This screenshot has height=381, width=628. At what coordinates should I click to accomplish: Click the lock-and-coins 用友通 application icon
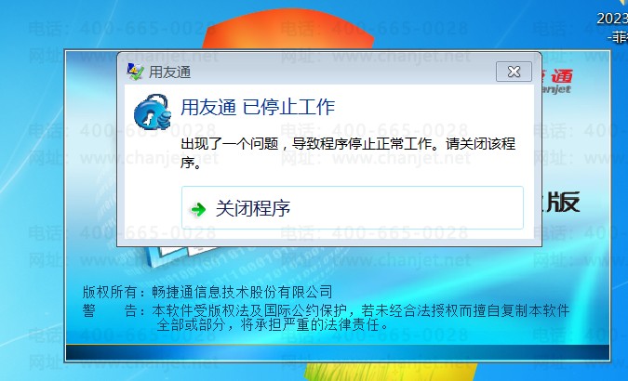click(153, 112)
